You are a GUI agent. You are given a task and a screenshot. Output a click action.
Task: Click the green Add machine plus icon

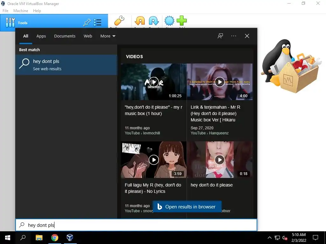182,21
